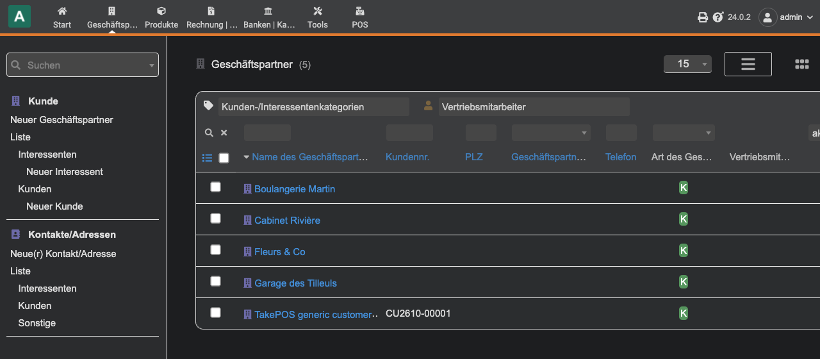Click the building icon beside Boulangerie Martin

coord(248,189)
